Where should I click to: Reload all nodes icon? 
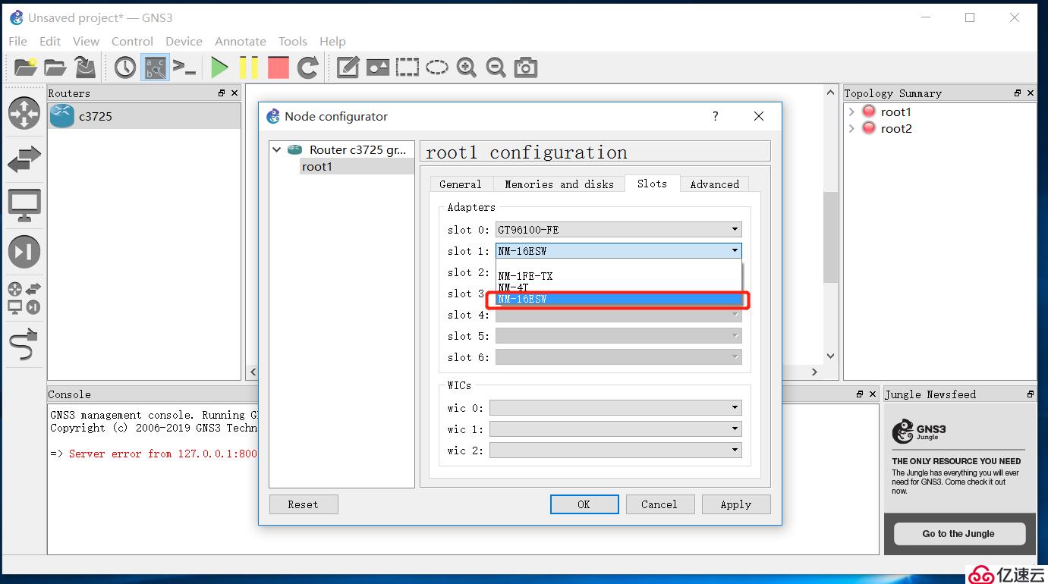pos(307,68)
